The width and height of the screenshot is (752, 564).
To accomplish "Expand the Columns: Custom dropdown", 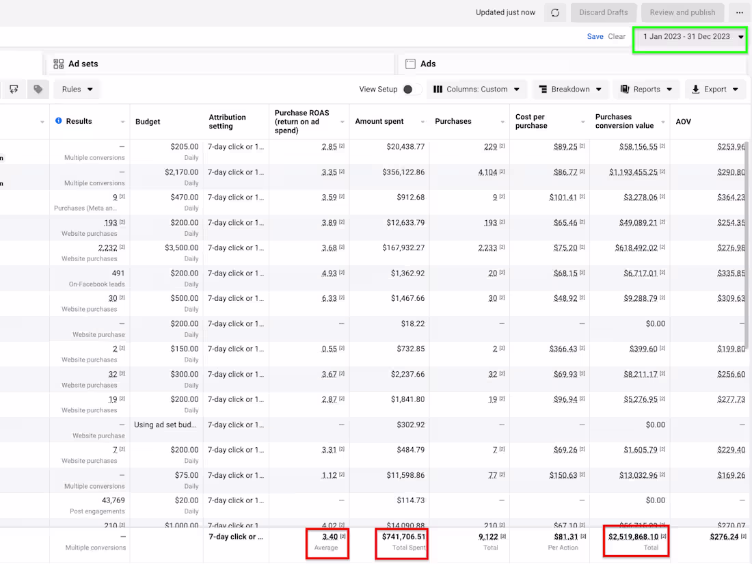I will (476, 89).
